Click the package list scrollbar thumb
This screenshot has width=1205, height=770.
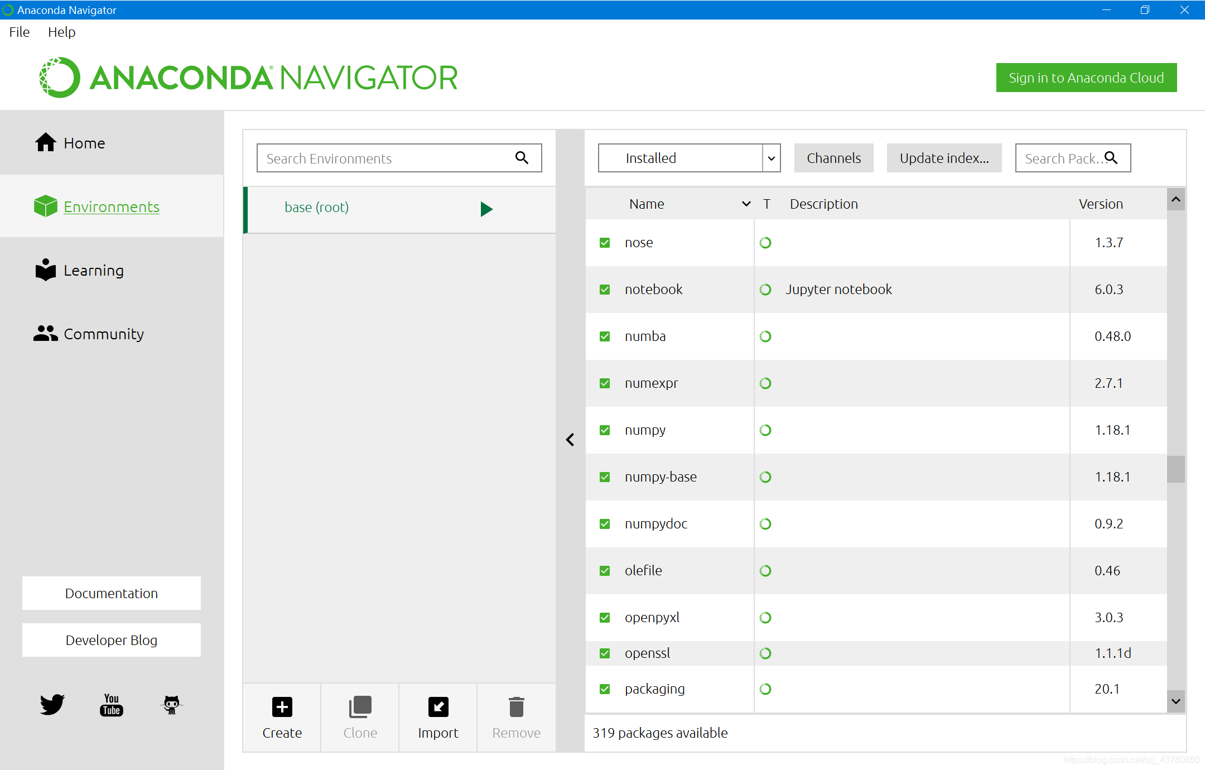(1176, 469)
